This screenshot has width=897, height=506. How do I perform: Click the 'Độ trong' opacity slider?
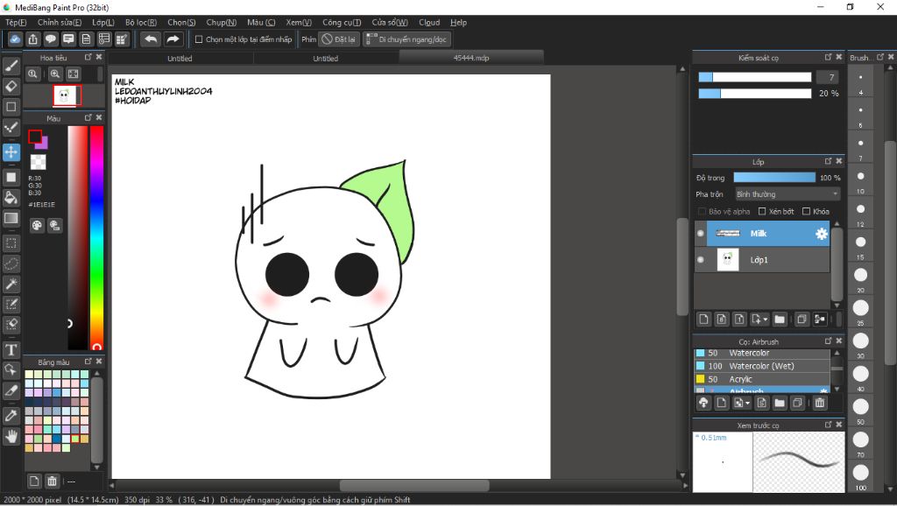pos(774,178)
